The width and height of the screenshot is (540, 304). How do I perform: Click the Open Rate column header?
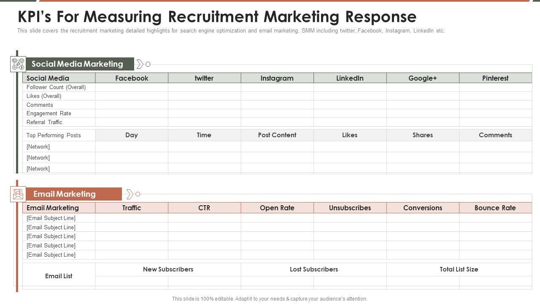pos(277,208)
